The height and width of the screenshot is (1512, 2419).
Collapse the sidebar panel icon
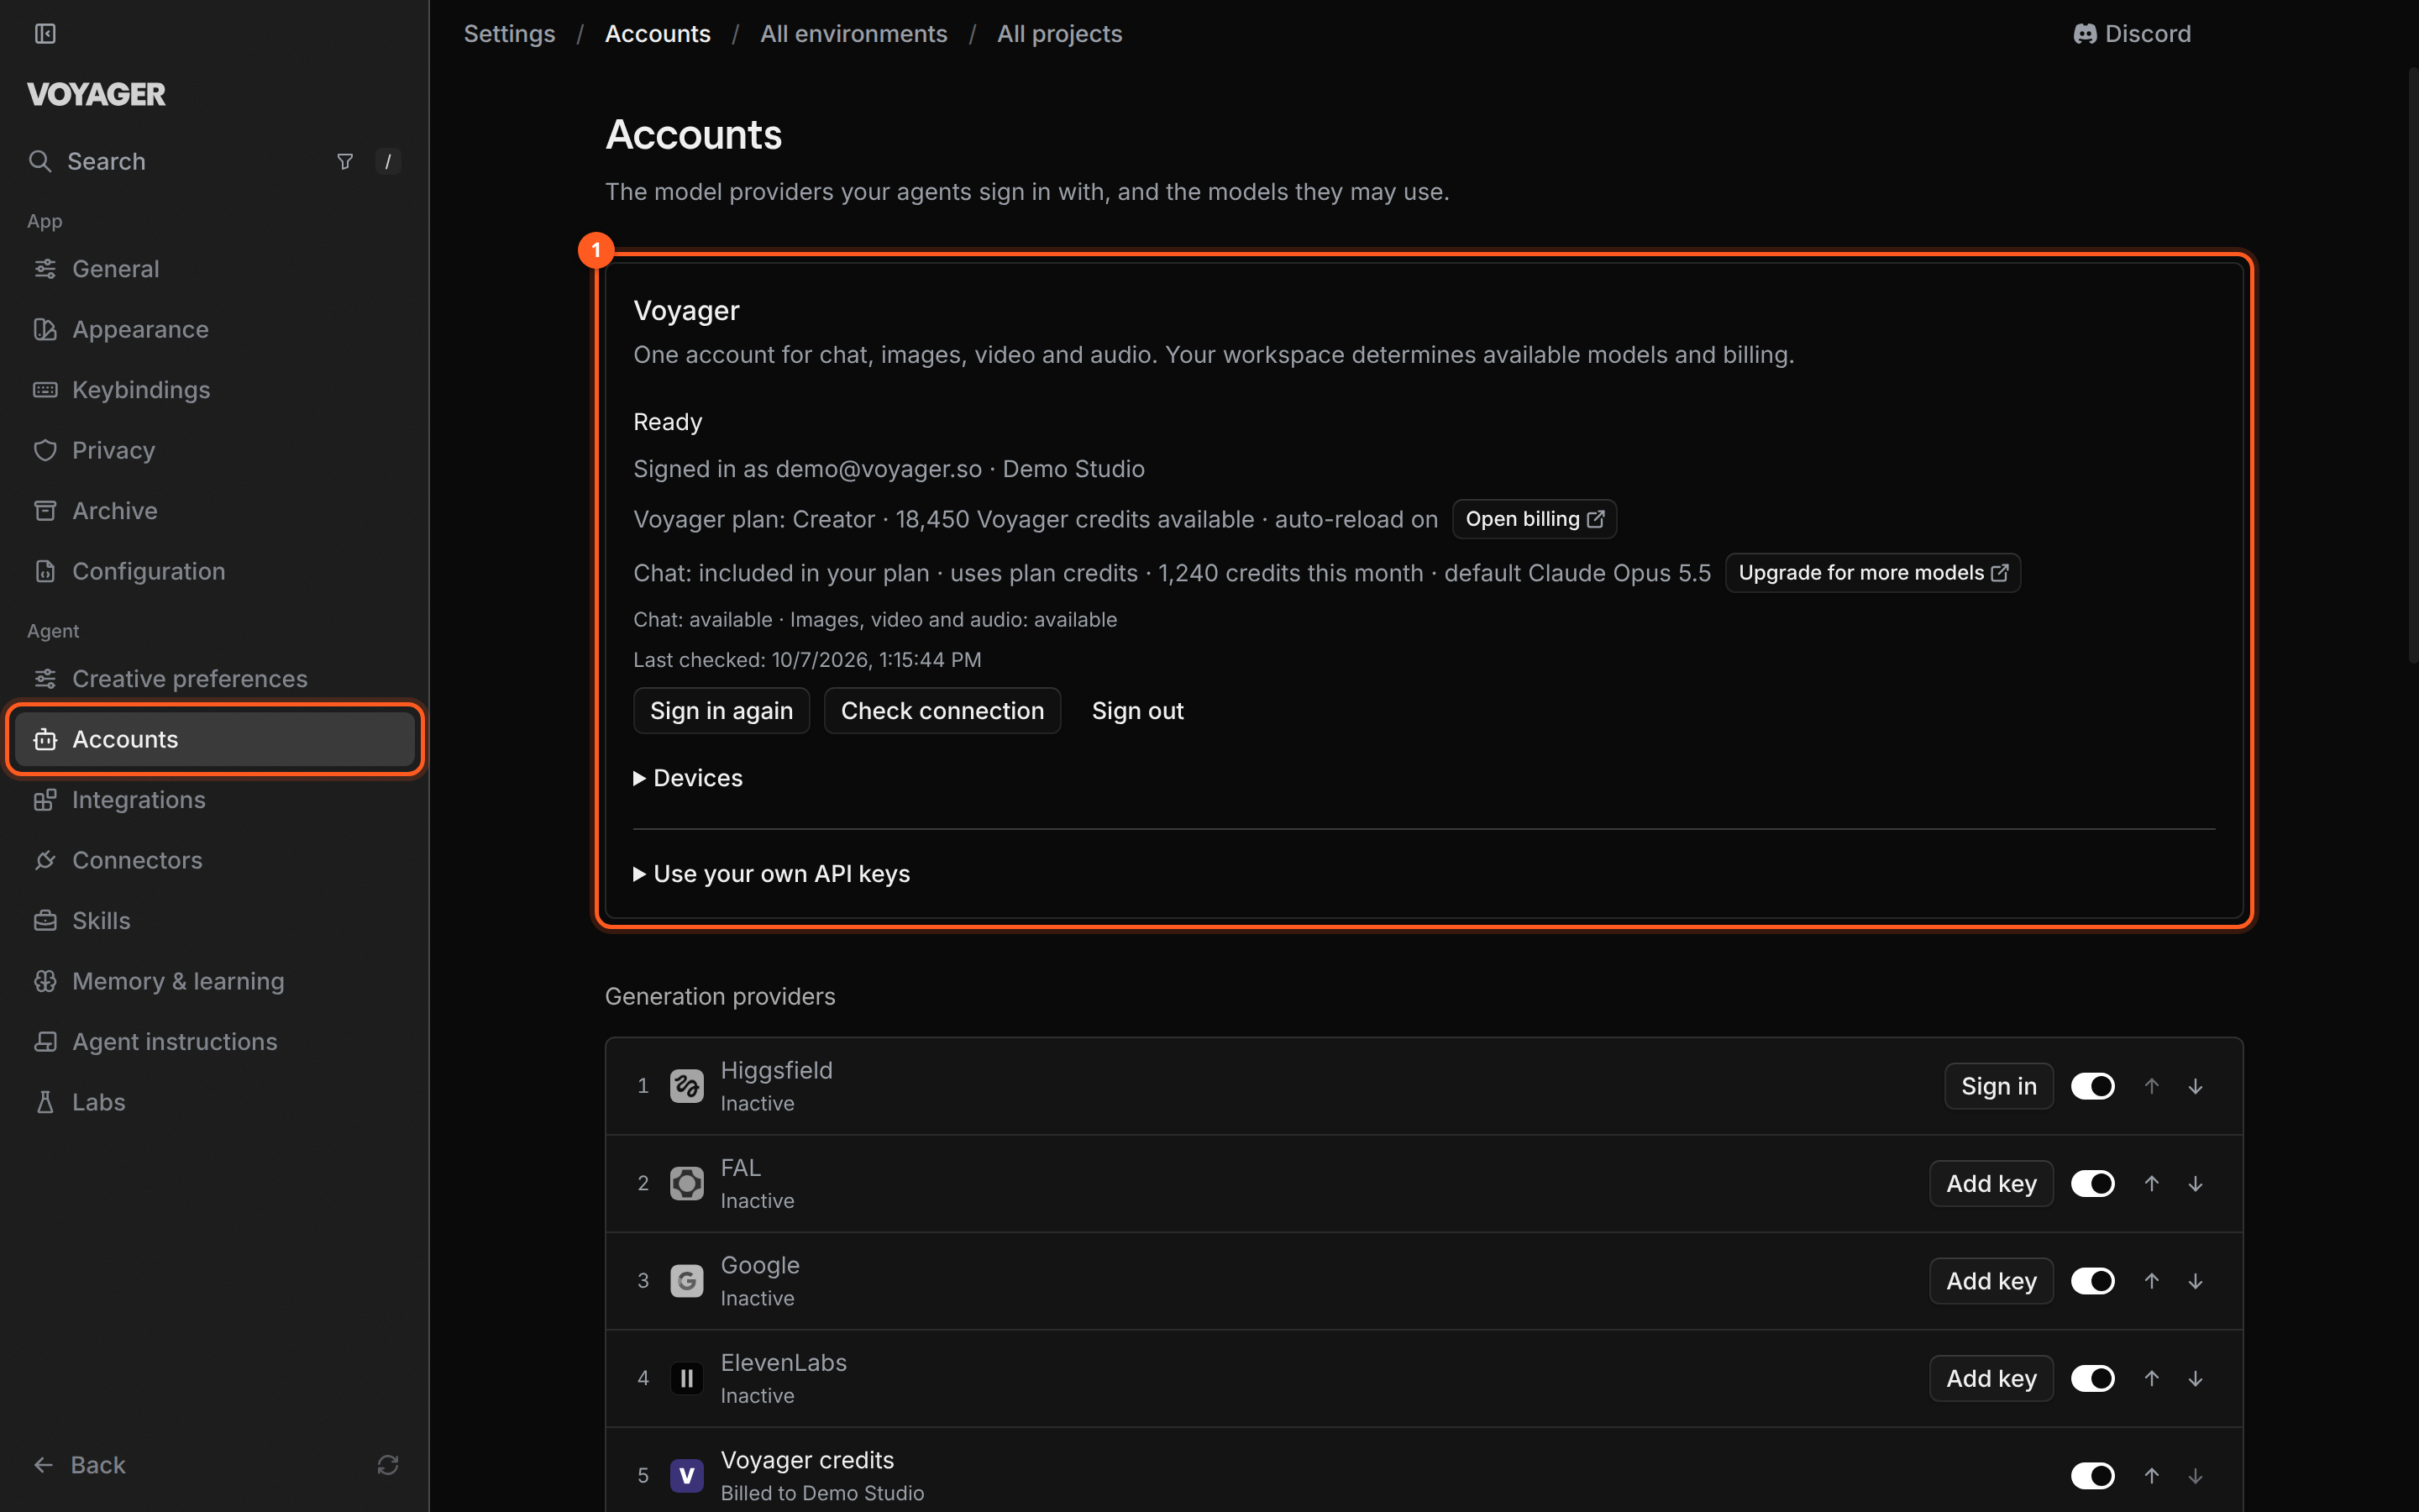(45, 34)
